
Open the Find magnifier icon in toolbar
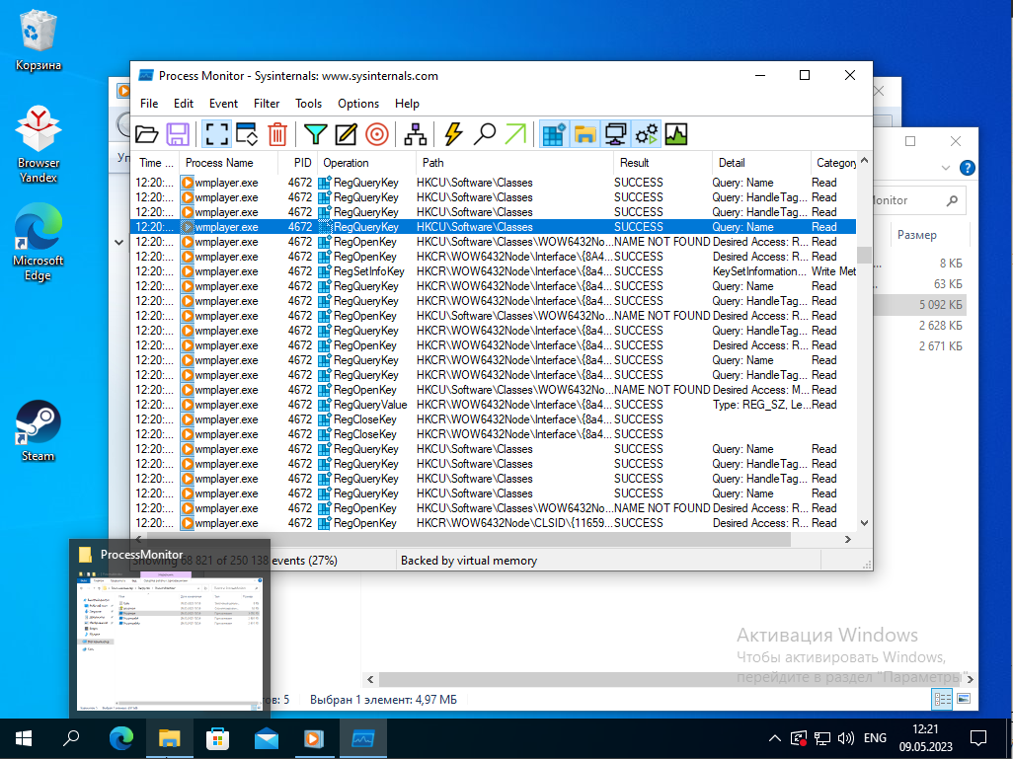[x=485, y=134]
